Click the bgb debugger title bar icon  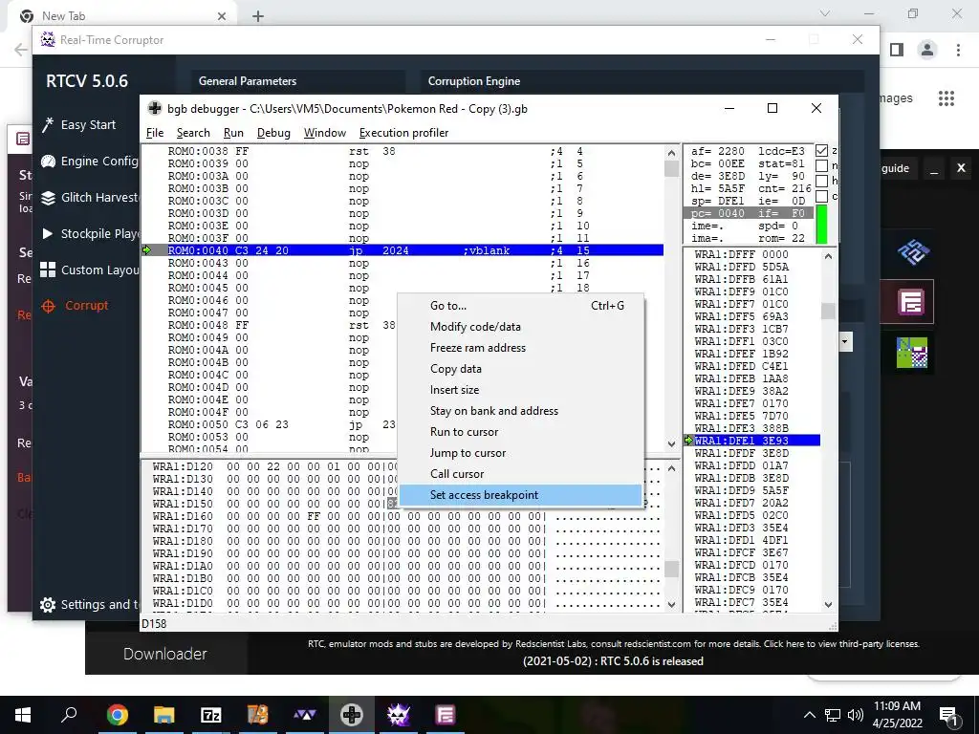coord(154,108)
